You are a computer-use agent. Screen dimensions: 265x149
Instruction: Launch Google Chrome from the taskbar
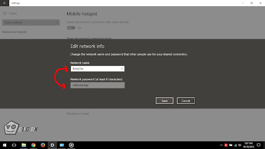tap(33, 145)
